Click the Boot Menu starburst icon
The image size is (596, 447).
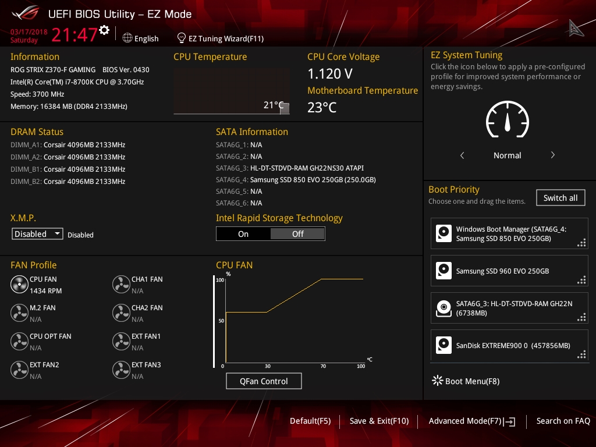click(x=438, y=381)
